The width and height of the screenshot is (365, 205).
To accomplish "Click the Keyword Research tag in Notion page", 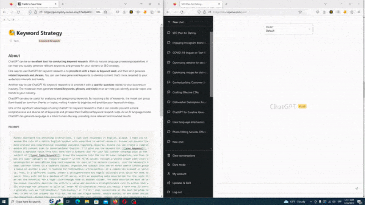I will (x=49, y=41).
